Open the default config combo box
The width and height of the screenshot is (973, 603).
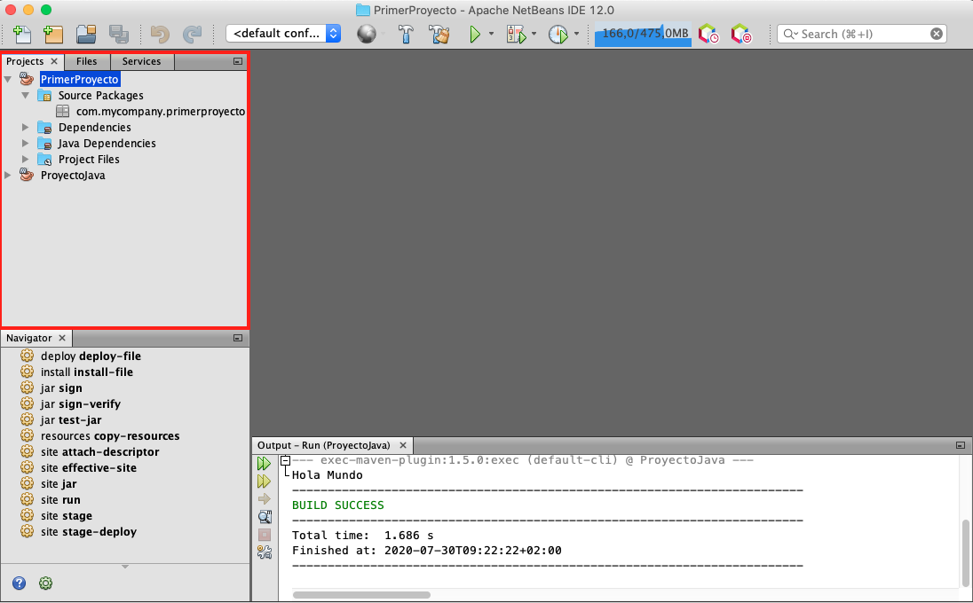pyautogui.click(x=283, y=34)
